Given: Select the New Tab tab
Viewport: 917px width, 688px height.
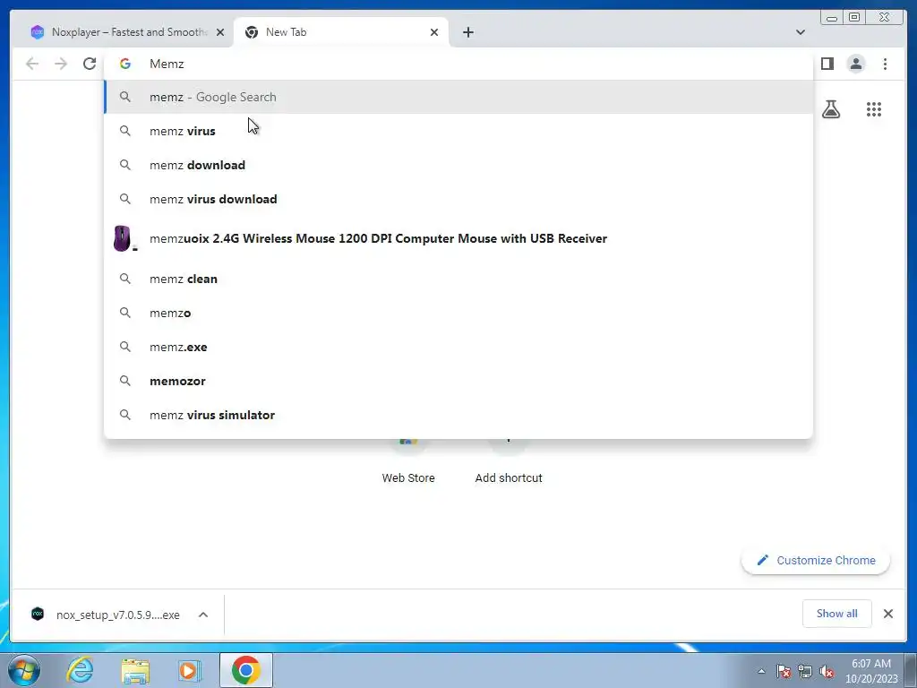Looking at the screenshot, I should point(341,32).
